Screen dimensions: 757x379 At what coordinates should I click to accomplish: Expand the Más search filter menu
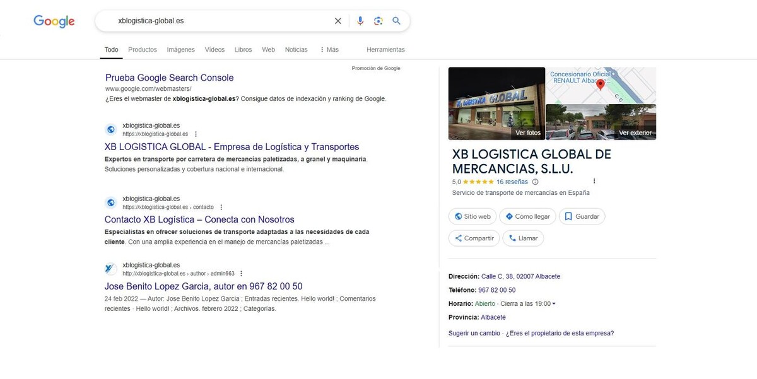point(329,50)
